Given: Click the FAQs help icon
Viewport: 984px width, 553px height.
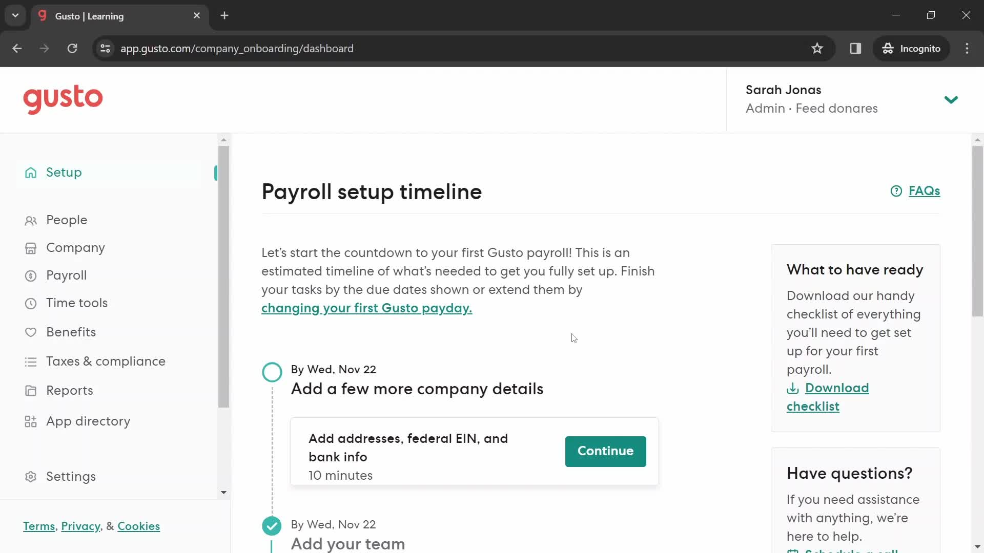Looking at the screenshot, I should coord(896,191).
